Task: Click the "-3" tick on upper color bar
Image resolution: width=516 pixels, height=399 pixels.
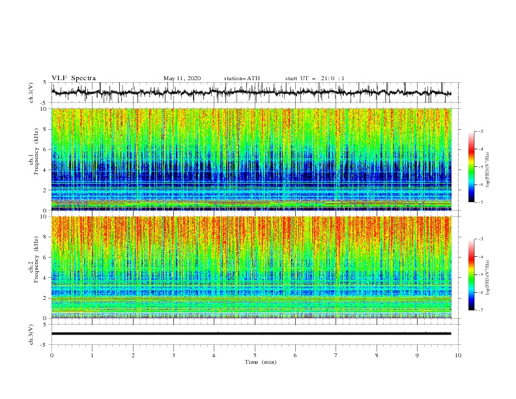Action: click(x=481, y=132)
